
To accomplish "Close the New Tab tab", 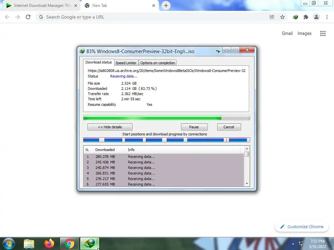I will click(154, 6).
